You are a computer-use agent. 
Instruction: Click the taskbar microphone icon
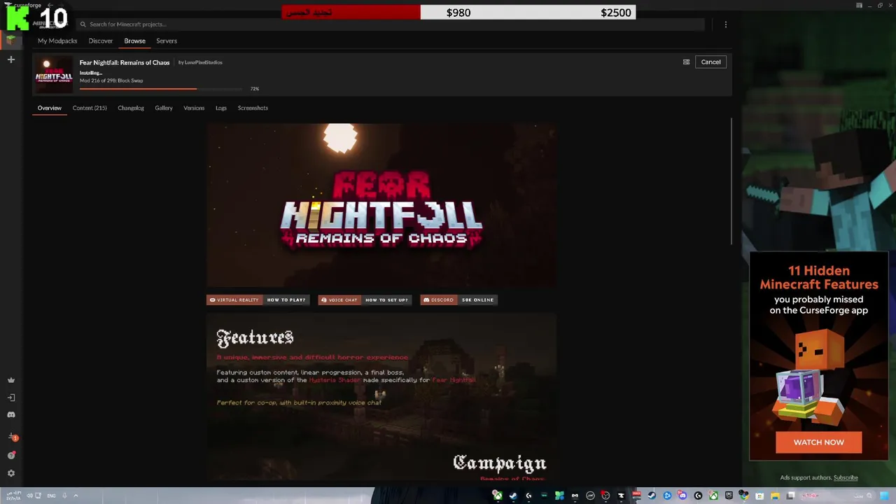[x=64, y=496]
